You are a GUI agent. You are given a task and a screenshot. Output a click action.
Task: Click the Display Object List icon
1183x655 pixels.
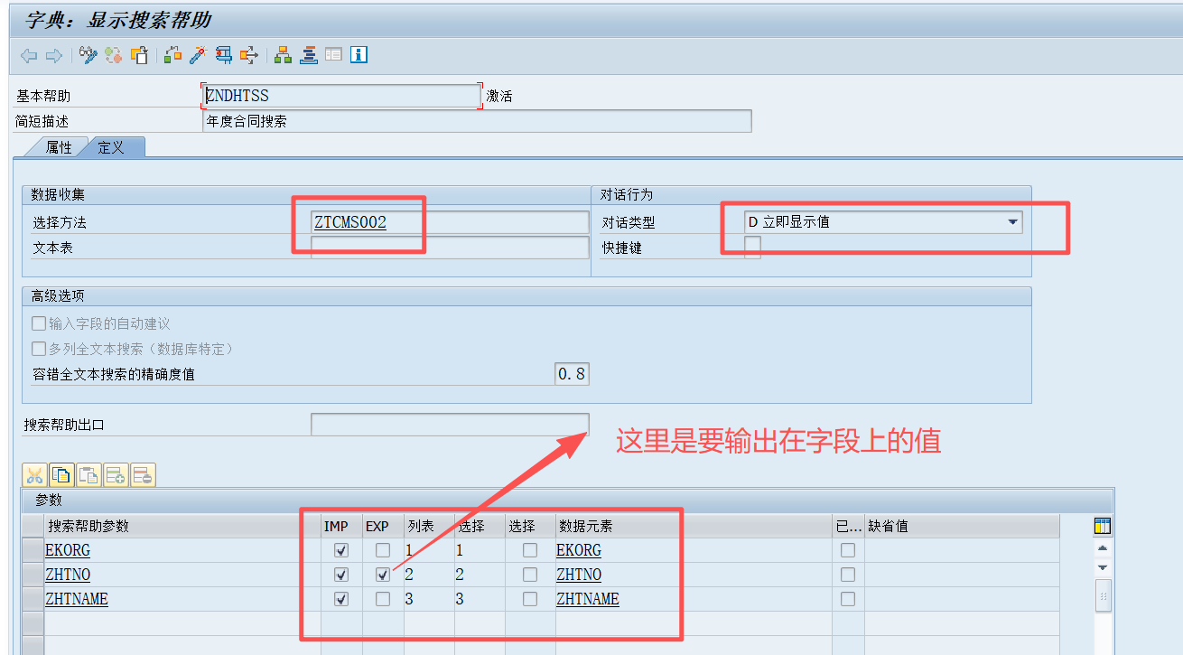(x=309, y=55)
